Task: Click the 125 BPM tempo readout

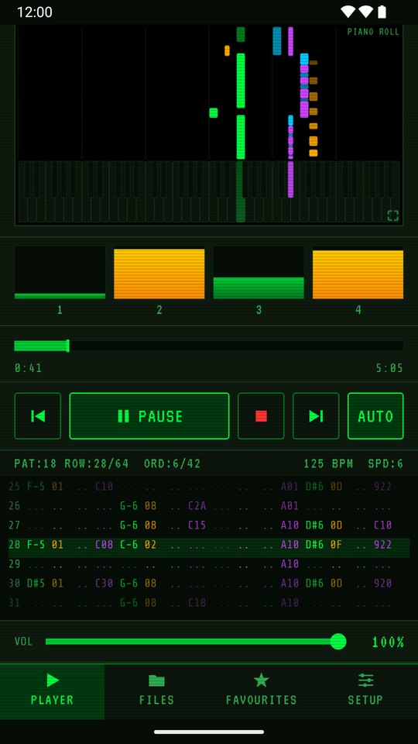Action: pos(328,463)
